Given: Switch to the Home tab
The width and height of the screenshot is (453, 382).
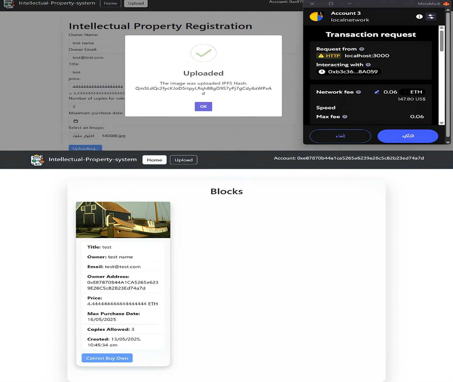Looking at the screenshot, I should pos(154,160).
